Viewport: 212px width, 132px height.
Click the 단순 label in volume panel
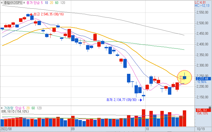(x=18, y=108)
